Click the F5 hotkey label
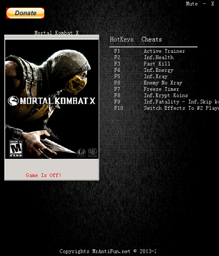Screen dimensions: 219x256 click(117, 77)
